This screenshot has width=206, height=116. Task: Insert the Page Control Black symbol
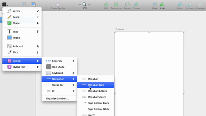coord(96,103)
